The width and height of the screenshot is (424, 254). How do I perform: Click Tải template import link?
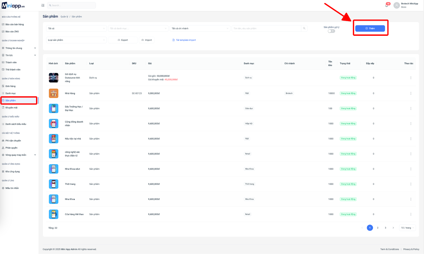click(184, 40)
